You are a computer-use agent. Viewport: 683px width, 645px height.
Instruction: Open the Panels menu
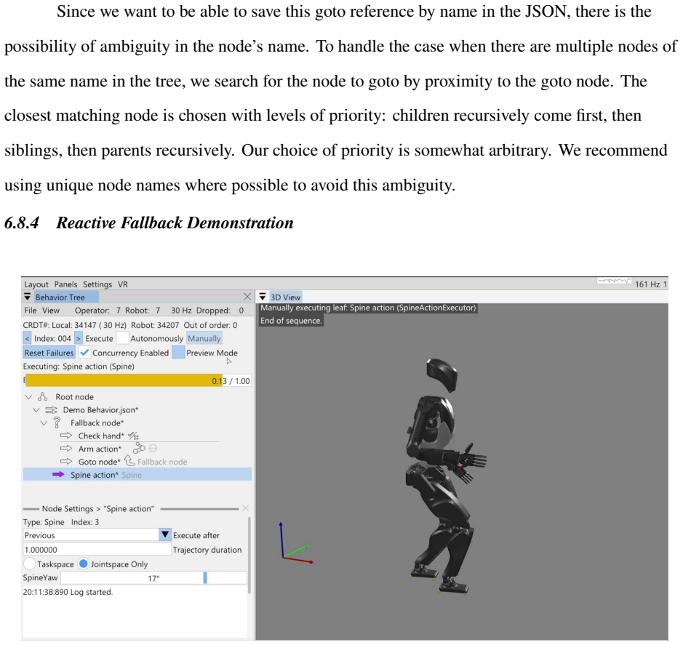65,284
